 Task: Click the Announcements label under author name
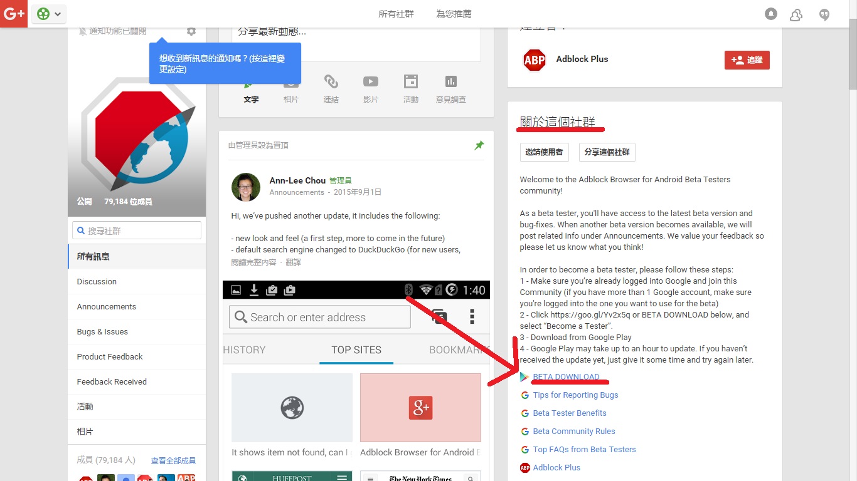click(297, 192)
